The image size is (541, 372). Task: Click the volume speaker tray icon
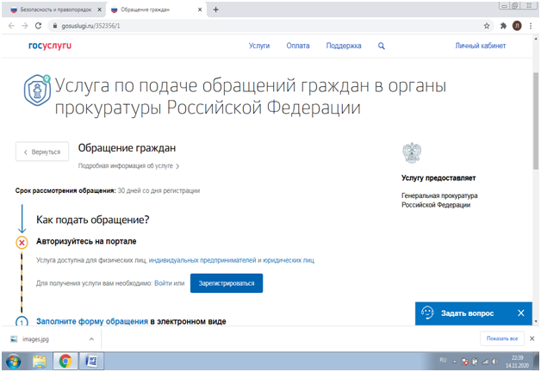[495, 362]
